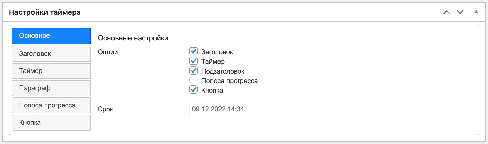Viewport: 488px width, 144px height.
Task: Enable the Полоса прогресса checkbox
Action: 193,80
